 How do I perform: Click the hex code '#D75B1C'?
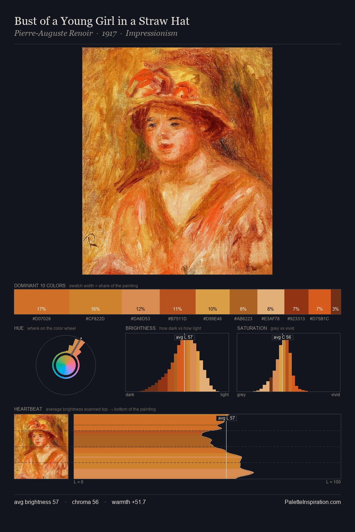(319, 319)
